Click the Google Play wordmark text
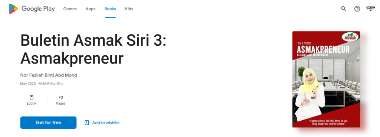The image size is (380, 137). pos(38,9)
